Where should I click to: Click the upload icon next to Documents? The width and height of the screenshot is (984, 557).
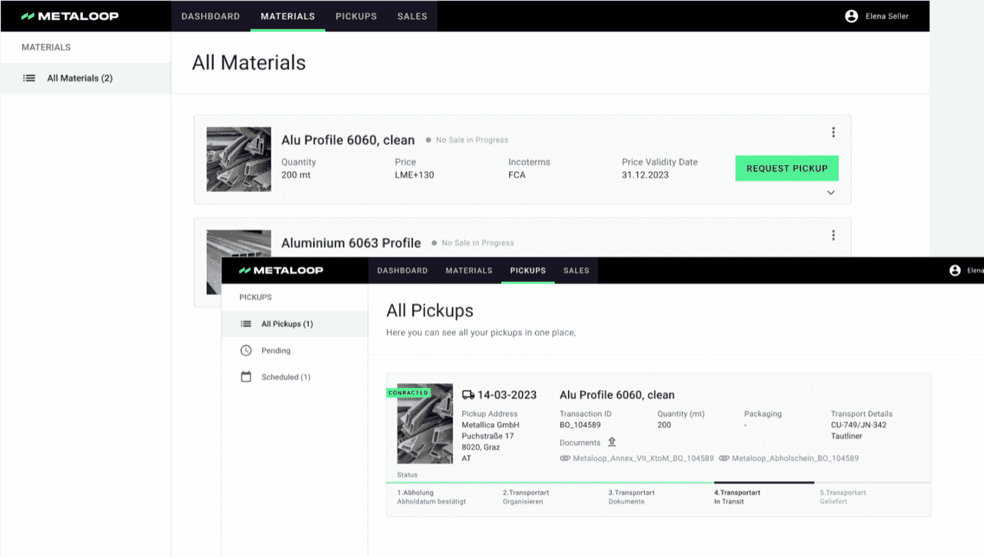612,442
